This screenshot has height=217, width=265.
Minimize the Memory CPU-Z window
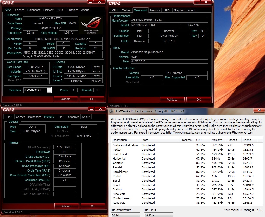click(x=91, y=109)
